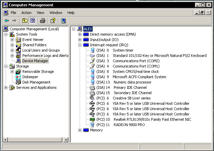Select Standard 101/102-Key Keyboard entry
This screenshot has width=214, height=151.
click(160, 56)
